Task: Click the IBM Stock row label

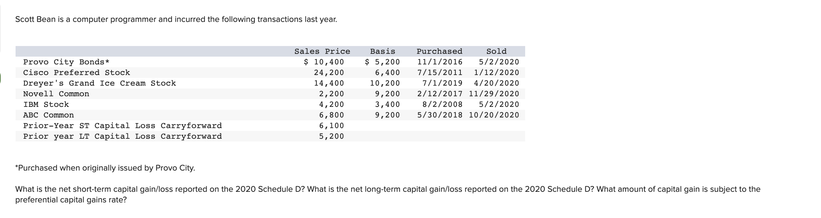Action: click(x=46, y=104)
